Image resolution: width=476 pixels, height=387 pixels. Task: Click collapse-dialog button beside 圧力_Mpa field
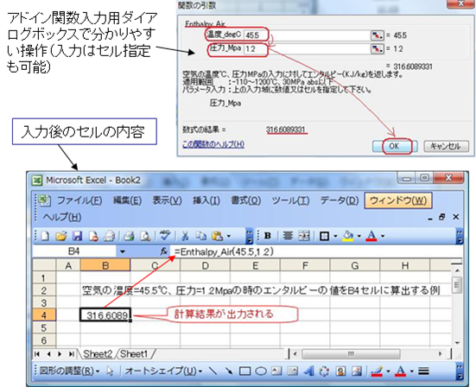(378, 48)
